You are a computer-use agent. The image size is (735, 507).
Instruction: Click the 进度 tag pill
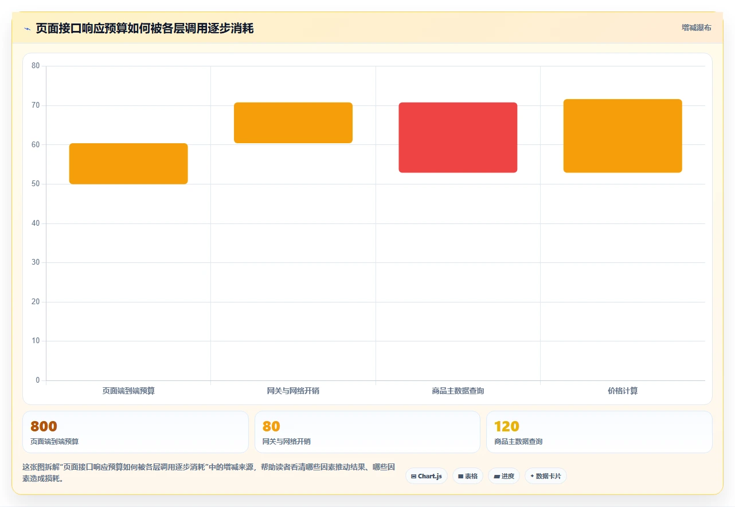(x=504, y=476)
